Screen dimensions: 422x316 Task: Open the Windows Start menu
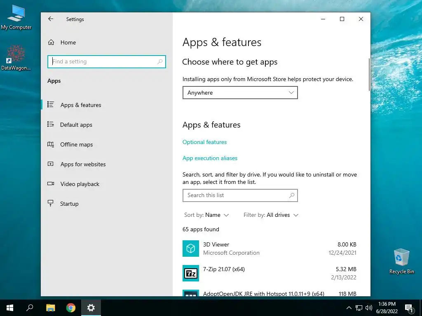click(10, 308)
